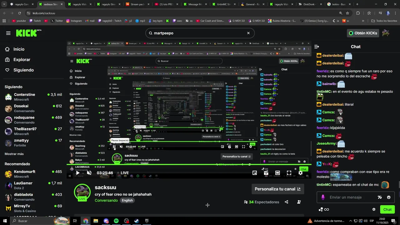Click the 34 Espectadores viewer count
The image size is (400, 225).
262,202
